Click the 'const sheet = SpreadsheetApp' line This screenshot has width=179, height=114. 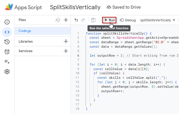pos(134,38)
